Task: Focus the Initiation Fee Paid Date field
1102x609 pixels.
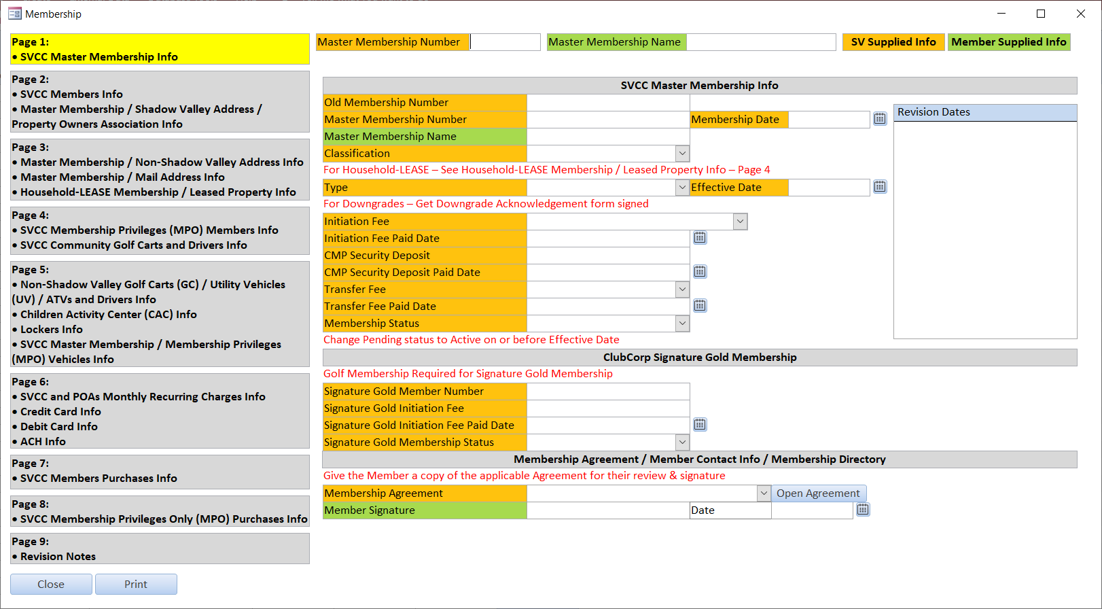Action: [x=608, y=239]
